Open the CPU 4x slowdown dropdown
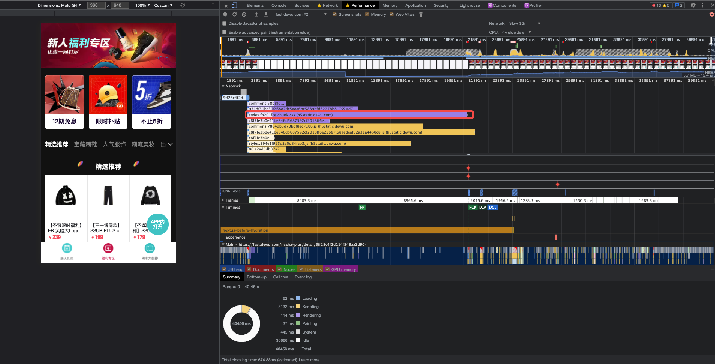This screenshot has height=364, width=715. [x=517, y=32]
